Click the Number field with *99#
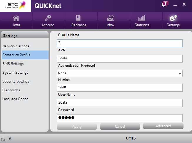The image size is (192, 143). (x=120, y=88)
